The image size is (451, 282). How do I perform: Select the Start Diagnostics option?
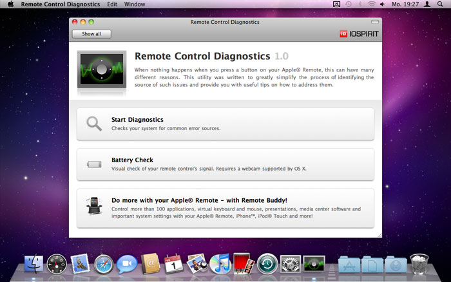225,124
